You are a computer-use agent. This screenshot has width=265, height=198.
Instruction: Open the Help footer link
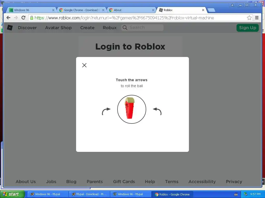[x=150, y=181]
